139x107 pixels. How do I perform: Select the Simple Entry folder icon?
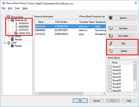coord(16,33)
